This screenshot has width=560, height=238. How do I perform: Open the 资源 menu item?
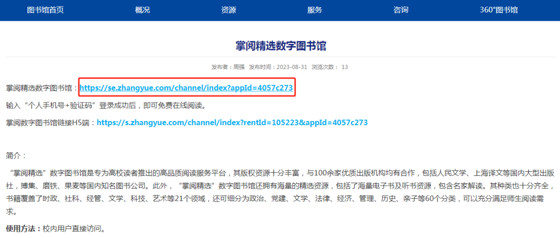tap(228, 10)
